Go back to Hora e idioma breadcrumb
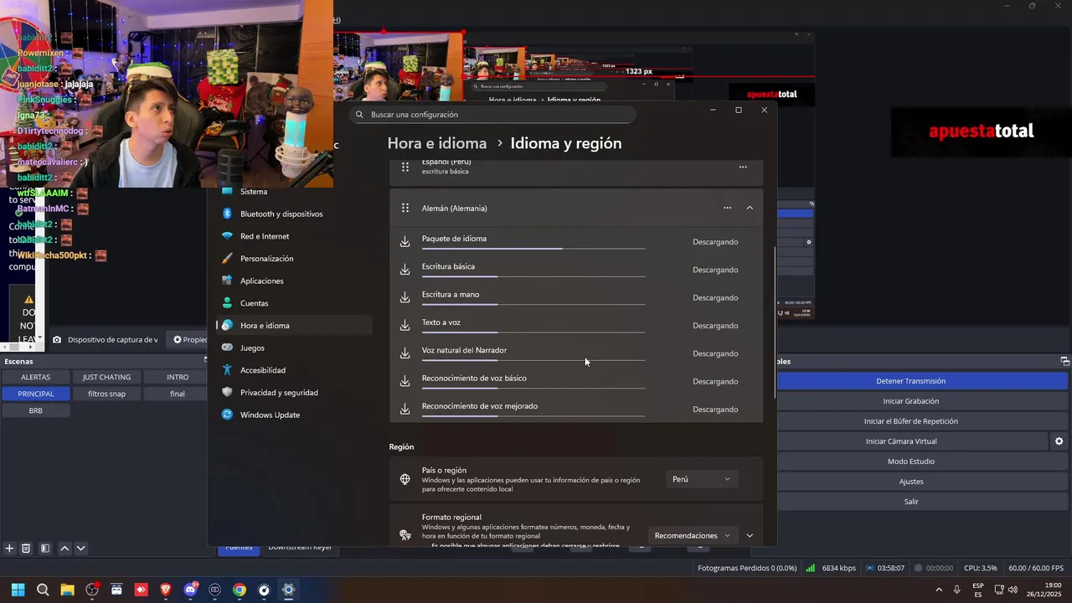Image resolution: width=1072 pixels, height=603 pixels. [x=436, y=143]
